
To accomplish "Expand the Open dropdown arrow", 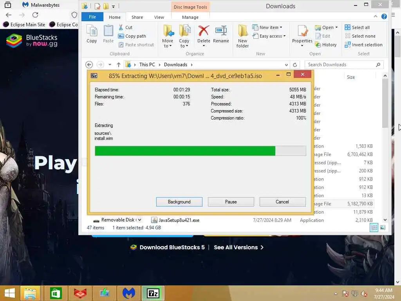I will [336, 27].
